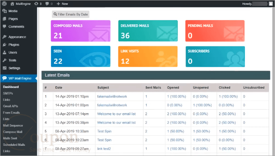This screenshot has width=275, height=156.
Task: Click the Delivered Mails count 36
Action: click(x=125, y=36)
